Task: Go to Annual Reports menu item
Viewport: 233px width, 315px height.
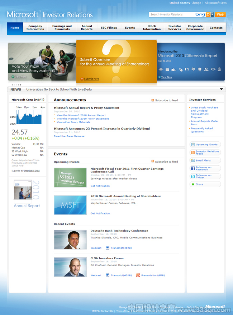Action: click(87, 28)
